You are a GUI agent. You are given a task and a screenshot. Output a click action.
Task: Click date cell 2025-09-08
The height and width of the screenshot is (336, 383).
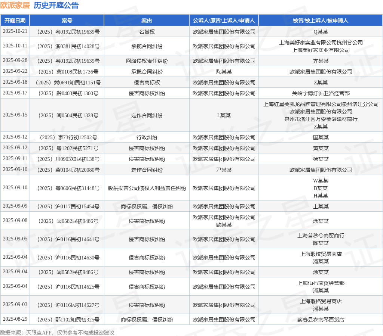[x=15, y=220]
